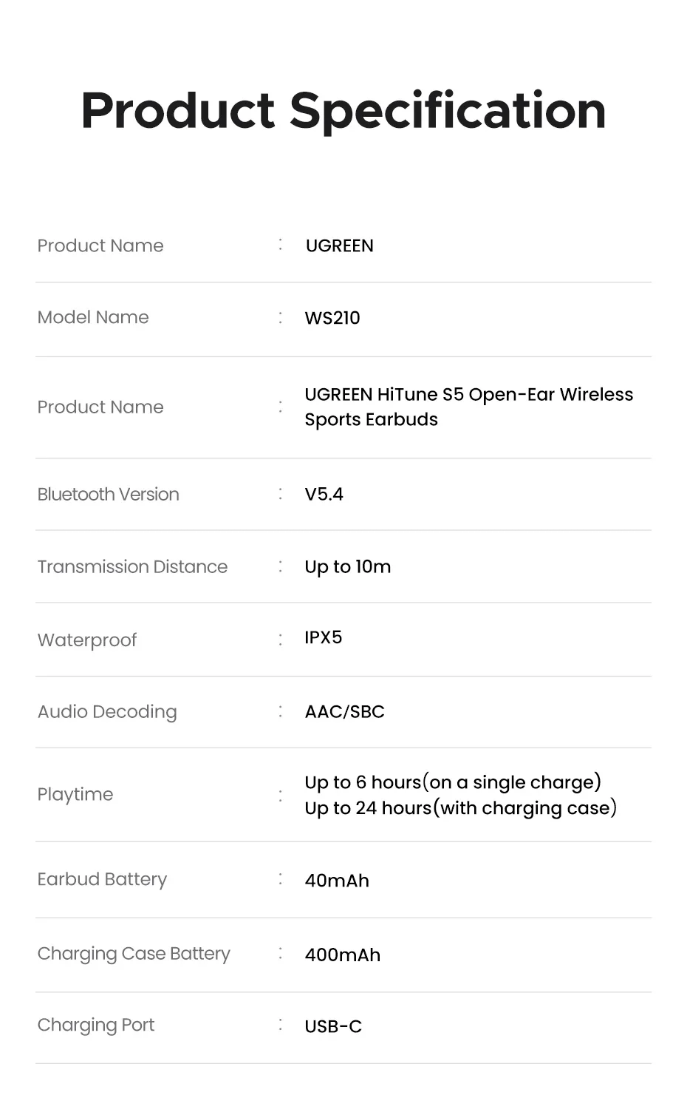The height and width of the screenshot is (1098, 687).
Task: Select the V5.4 Bluetooth value
Action: (324, 494)
